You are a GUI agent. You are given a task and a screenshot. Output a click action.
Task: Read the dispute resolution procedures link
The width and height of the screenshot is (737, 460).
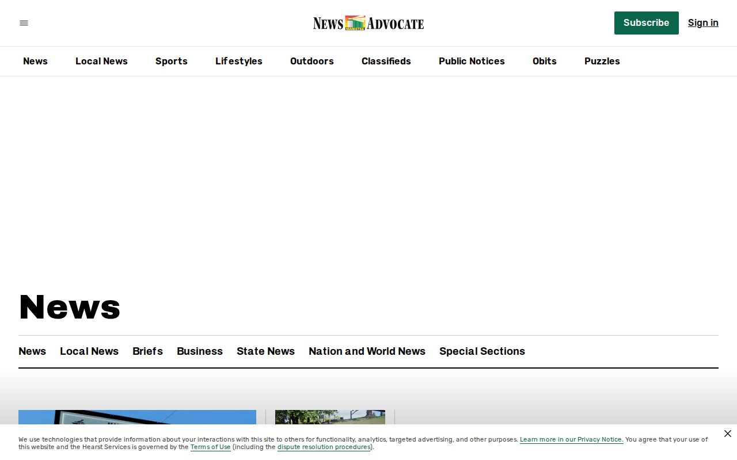[324, 447]
